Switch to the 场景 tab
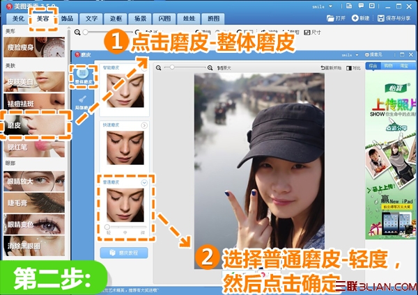 (x=140, y=19)
